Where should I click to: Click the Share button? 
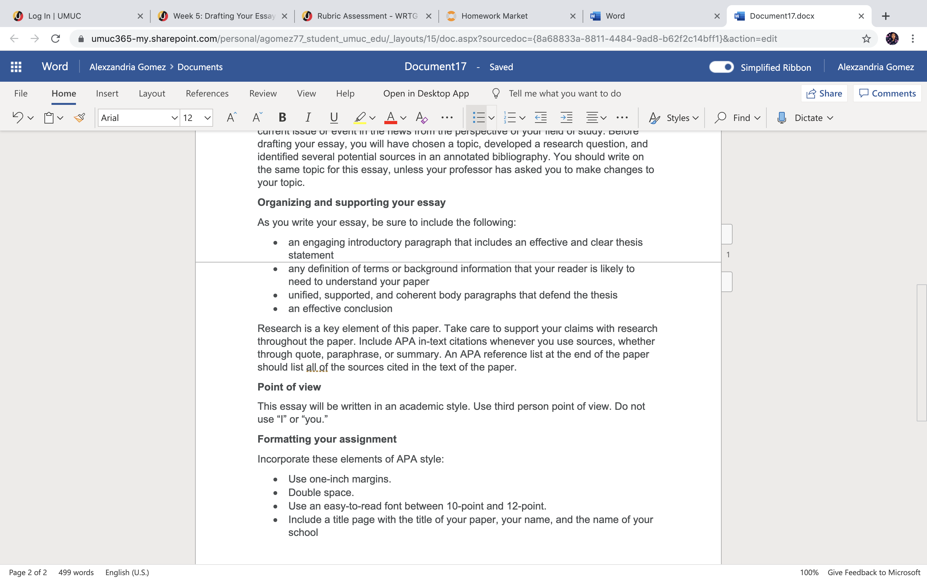[824, 93]
